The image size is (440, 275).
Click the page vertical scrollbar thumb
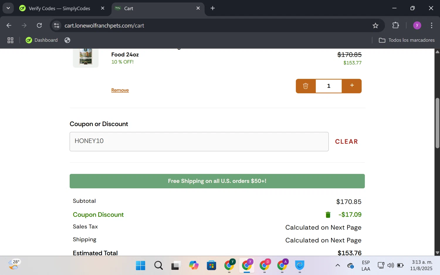tap(437, 123)
